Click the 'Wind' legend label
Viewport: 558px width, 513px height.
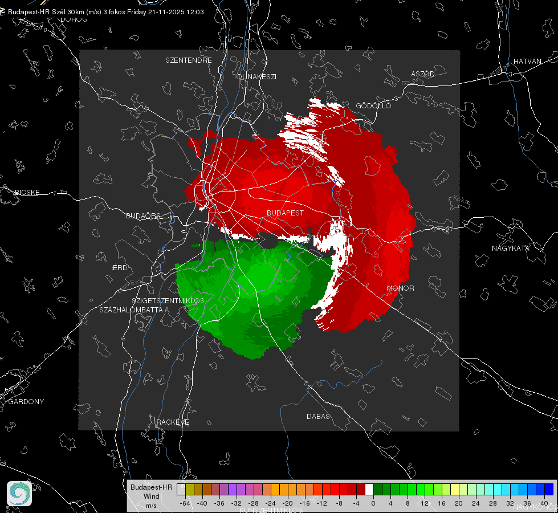[x=151, y=496]
